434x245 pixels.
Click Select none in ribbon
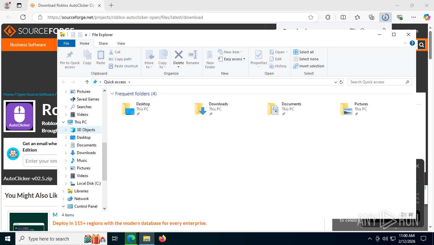[x=306, y=59]
